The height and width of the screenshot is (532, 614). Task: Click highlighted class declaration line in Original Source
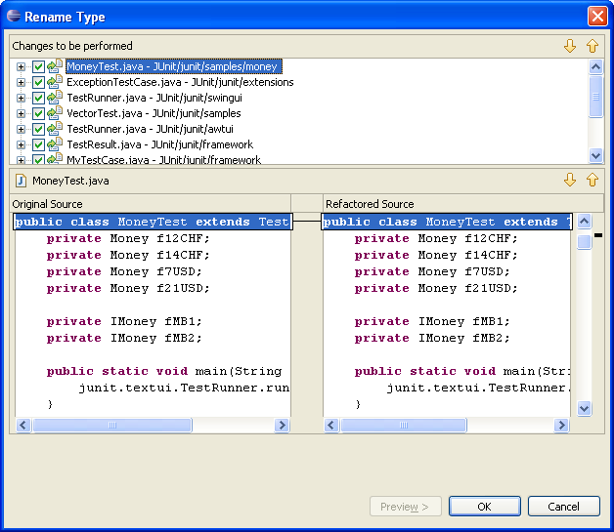click(153, 222)
